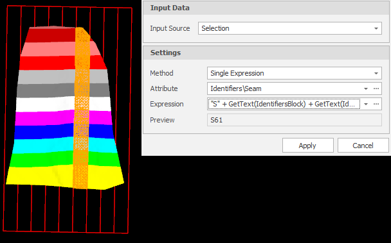Expand the Method dropdown arrow
391x243 pixels.
(x=376, y=73)
